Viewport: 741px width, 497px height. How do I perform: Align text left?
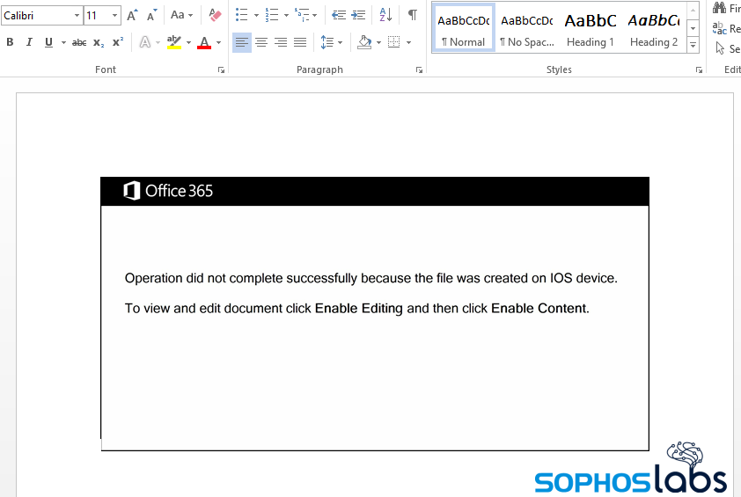tap(241, 42)
